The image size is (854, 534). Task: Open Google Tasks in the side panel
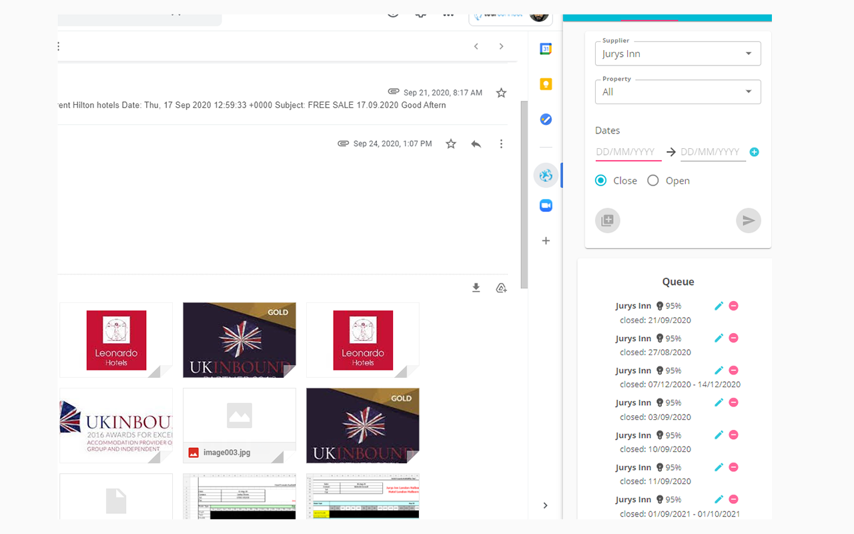pyautogui.click(x=546, y=119)
